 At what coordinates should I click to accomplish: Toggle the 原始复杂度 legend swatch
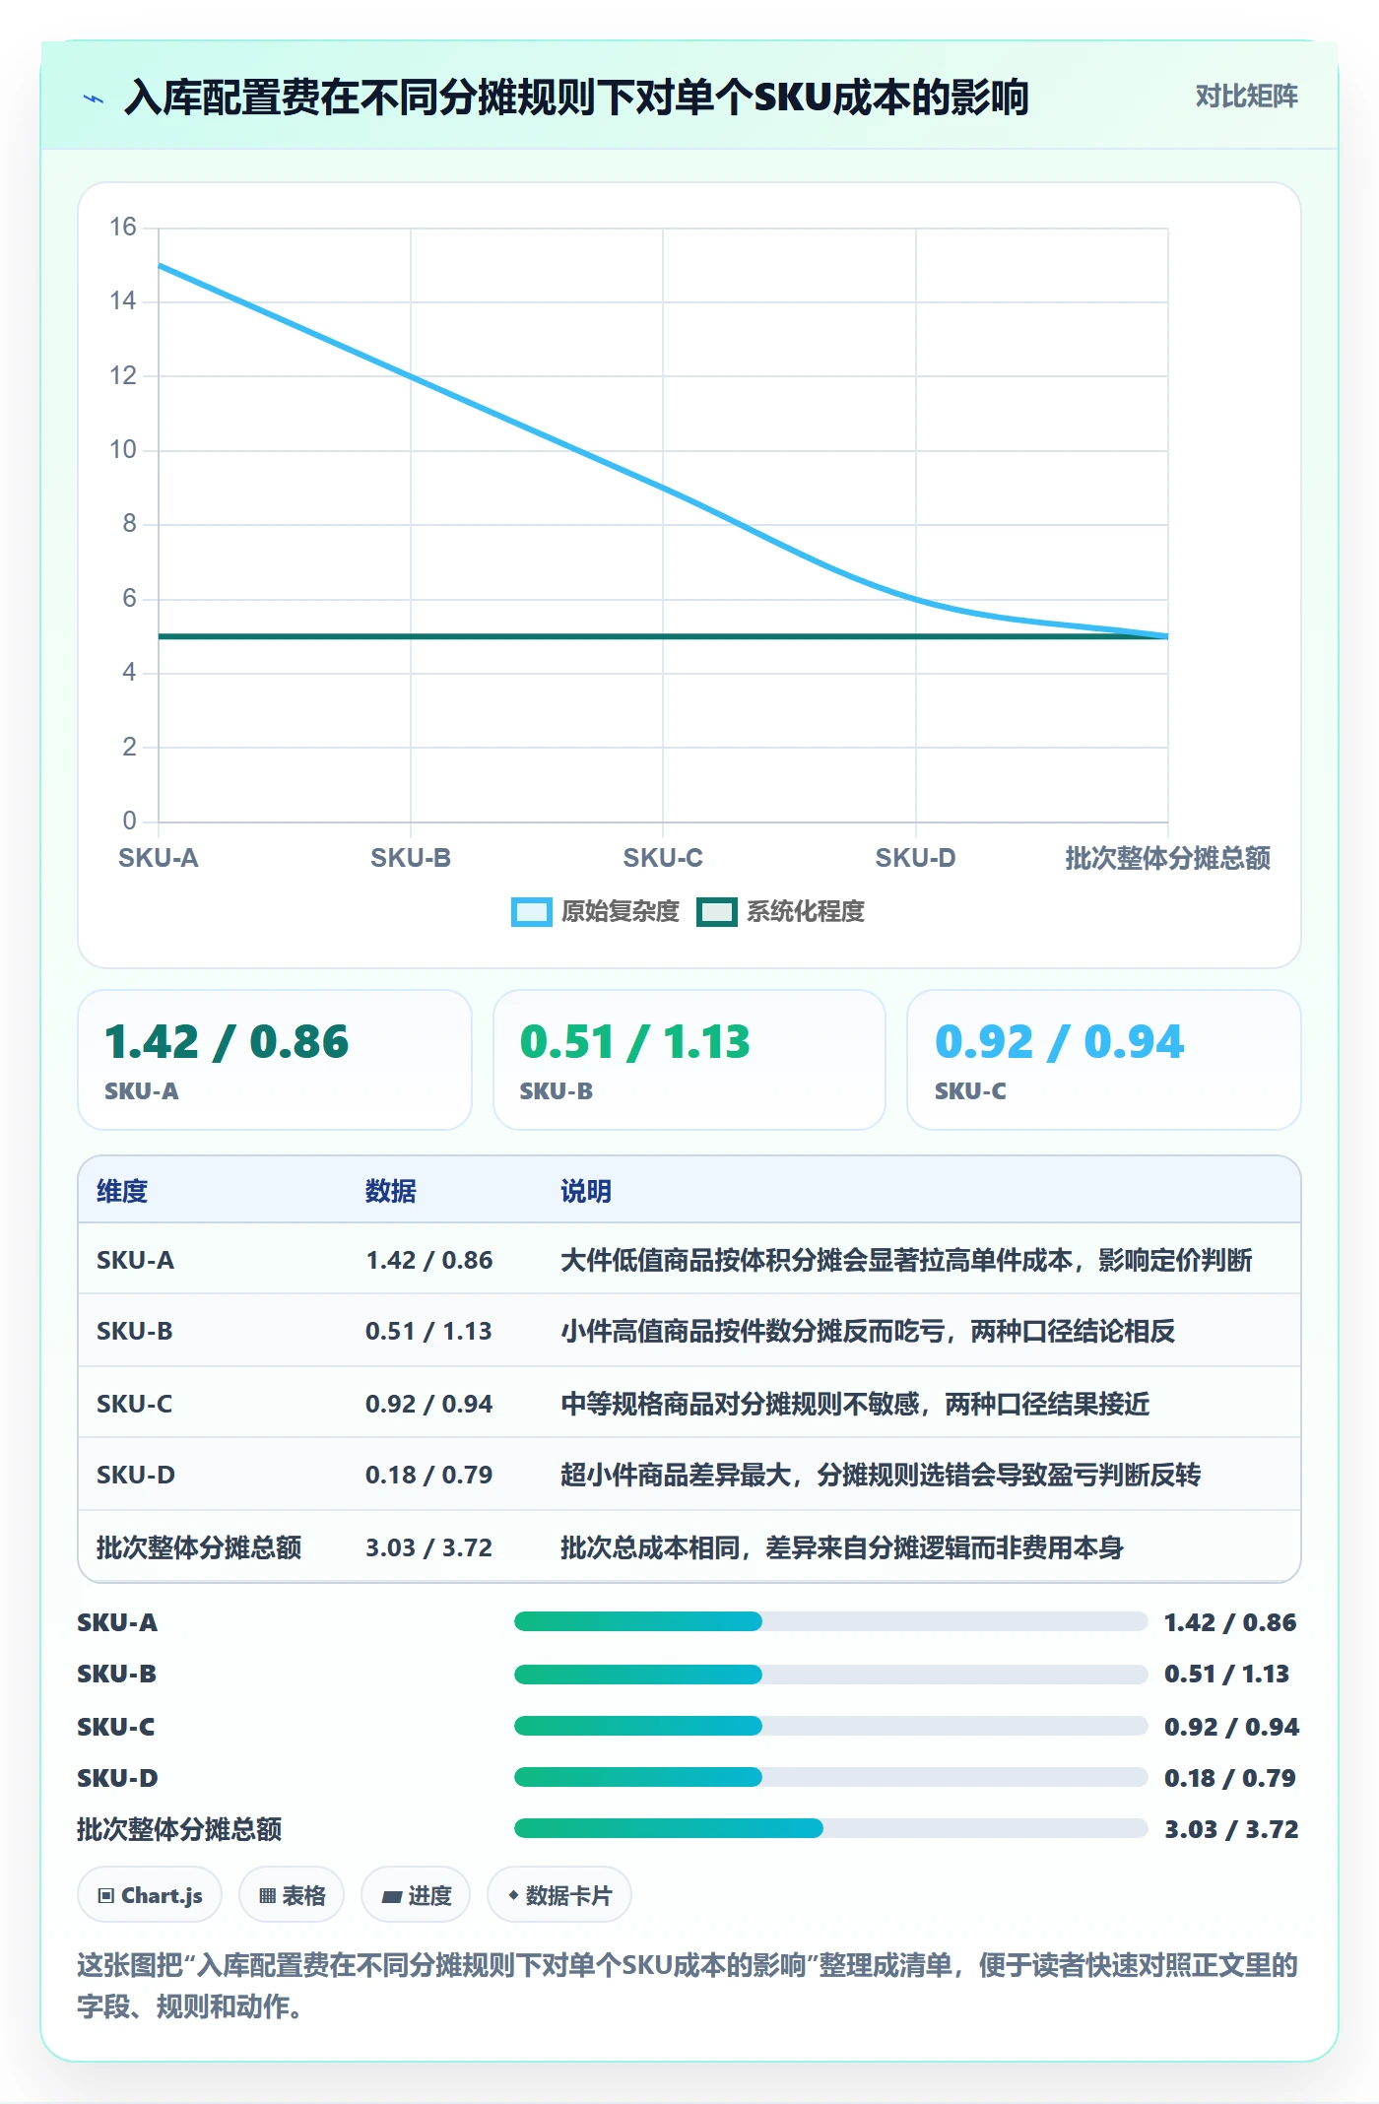point(532,912)
